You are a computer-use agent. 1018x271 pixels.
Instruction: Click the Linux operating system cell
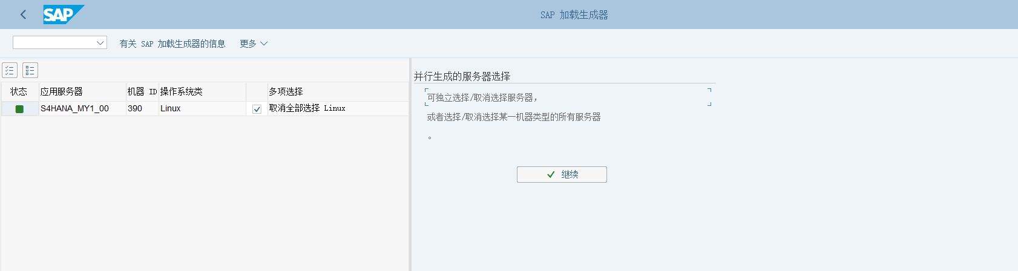coord(171,108)
